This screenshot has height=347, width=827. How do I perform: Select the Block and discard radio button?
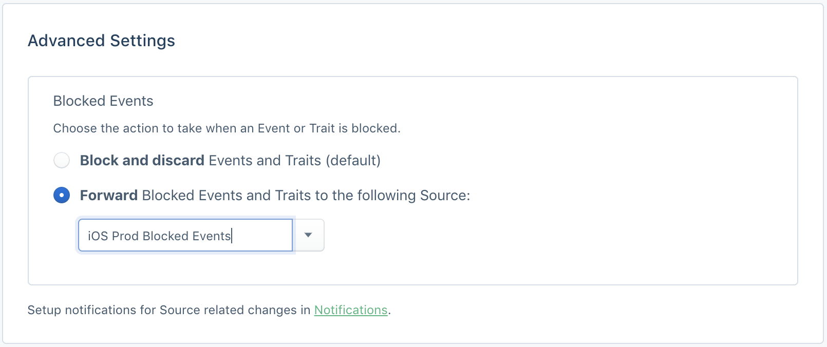pyautogui.click(x=62, y=160)
